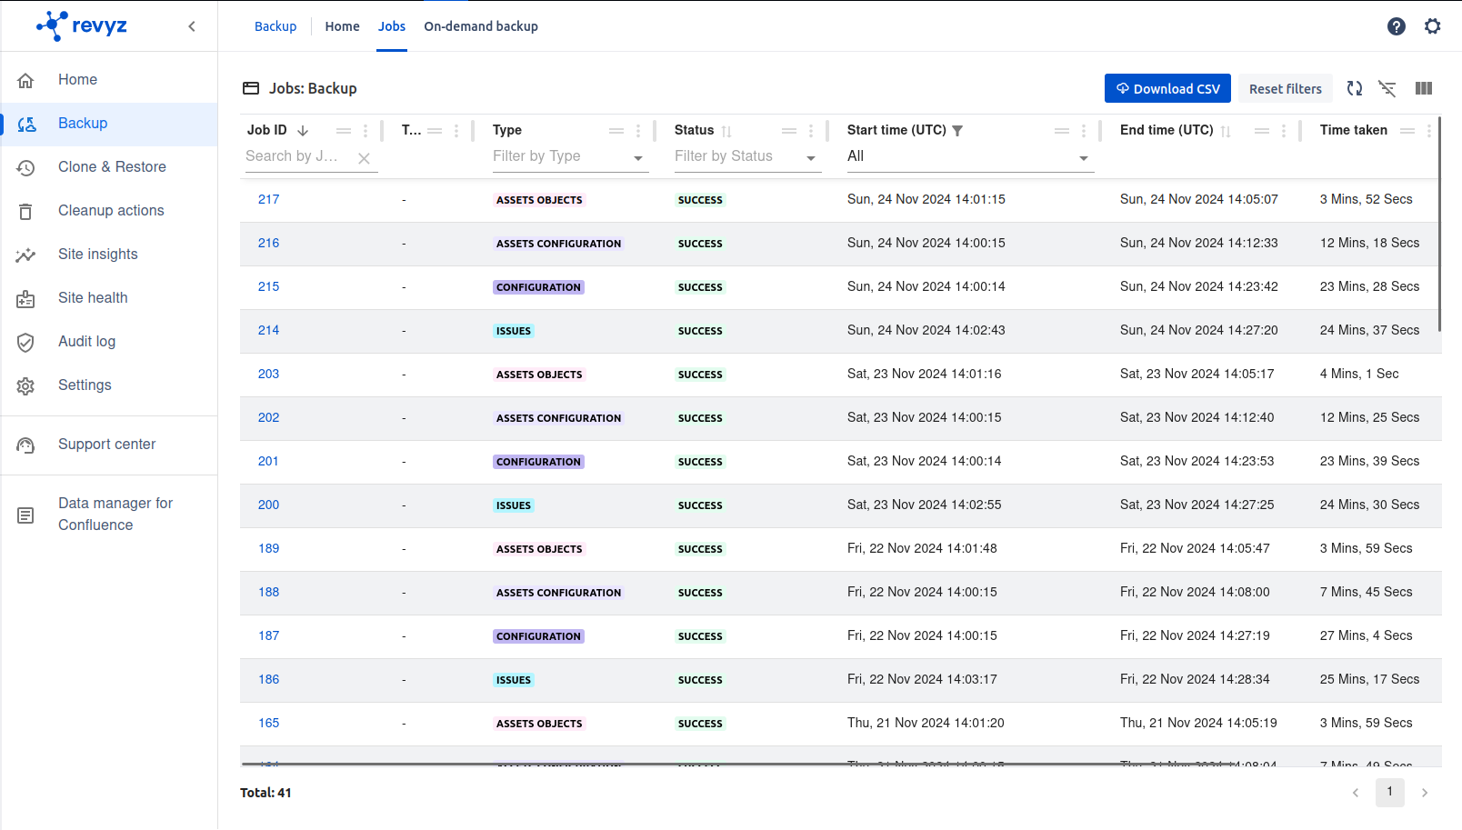Switch to the Jobs tab
The image size is (1462, 830).
[392, 26]
